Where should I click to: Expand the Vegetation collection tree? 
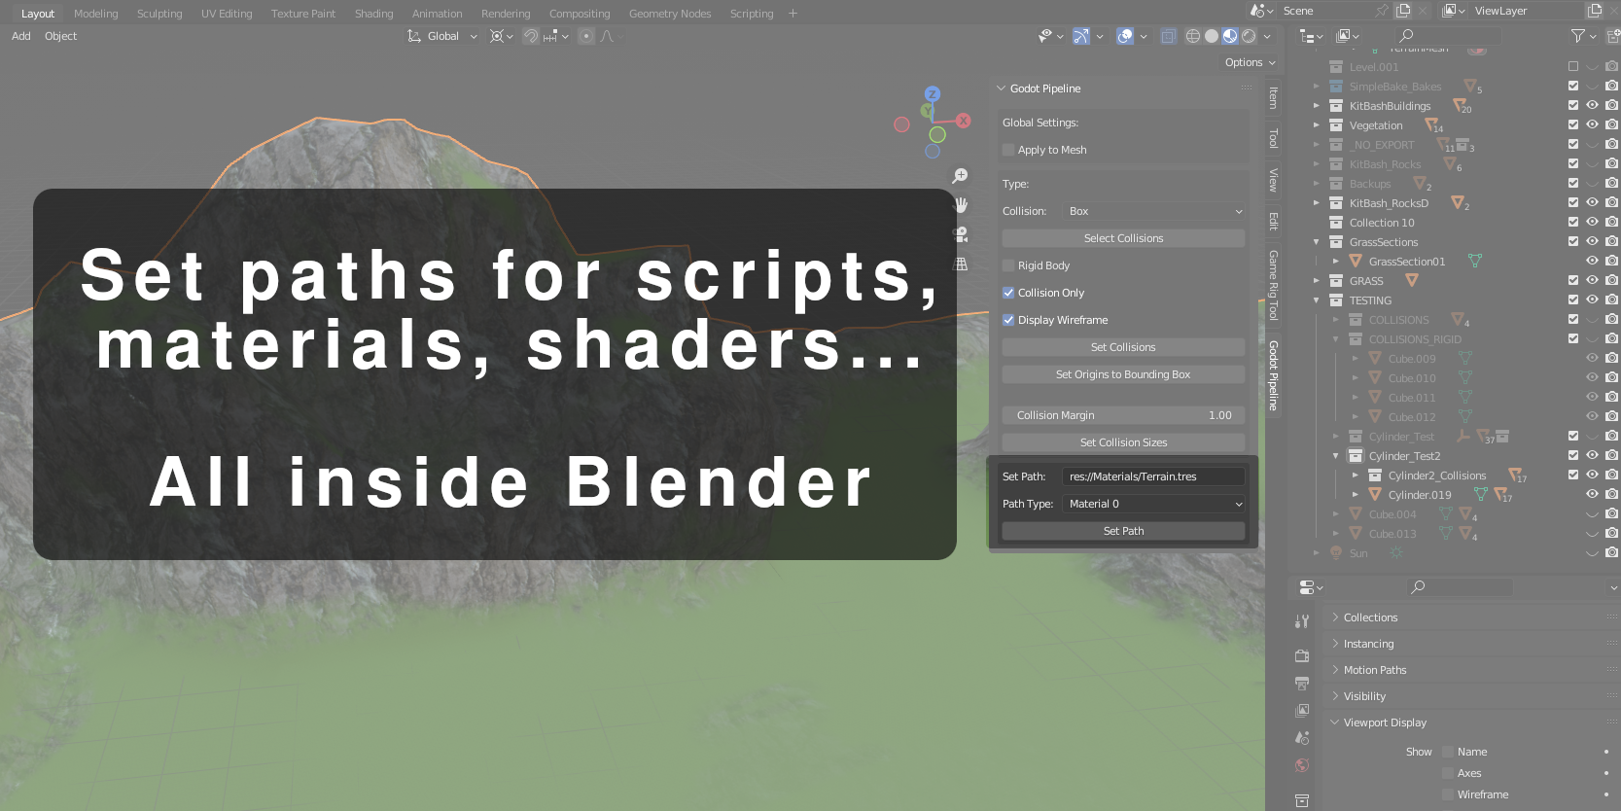coord(1317,125)
